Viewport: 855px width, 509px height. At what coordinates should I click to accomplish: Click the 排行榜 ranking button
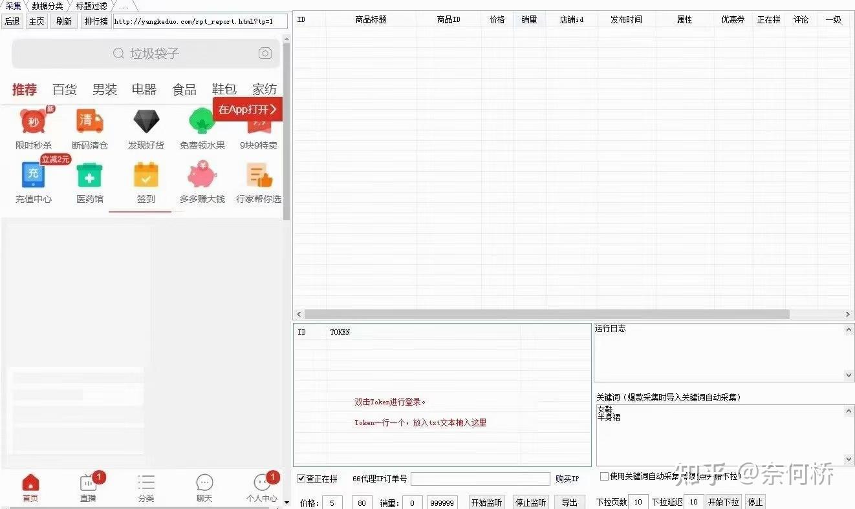pyautogui.click(x=96, y=21)
